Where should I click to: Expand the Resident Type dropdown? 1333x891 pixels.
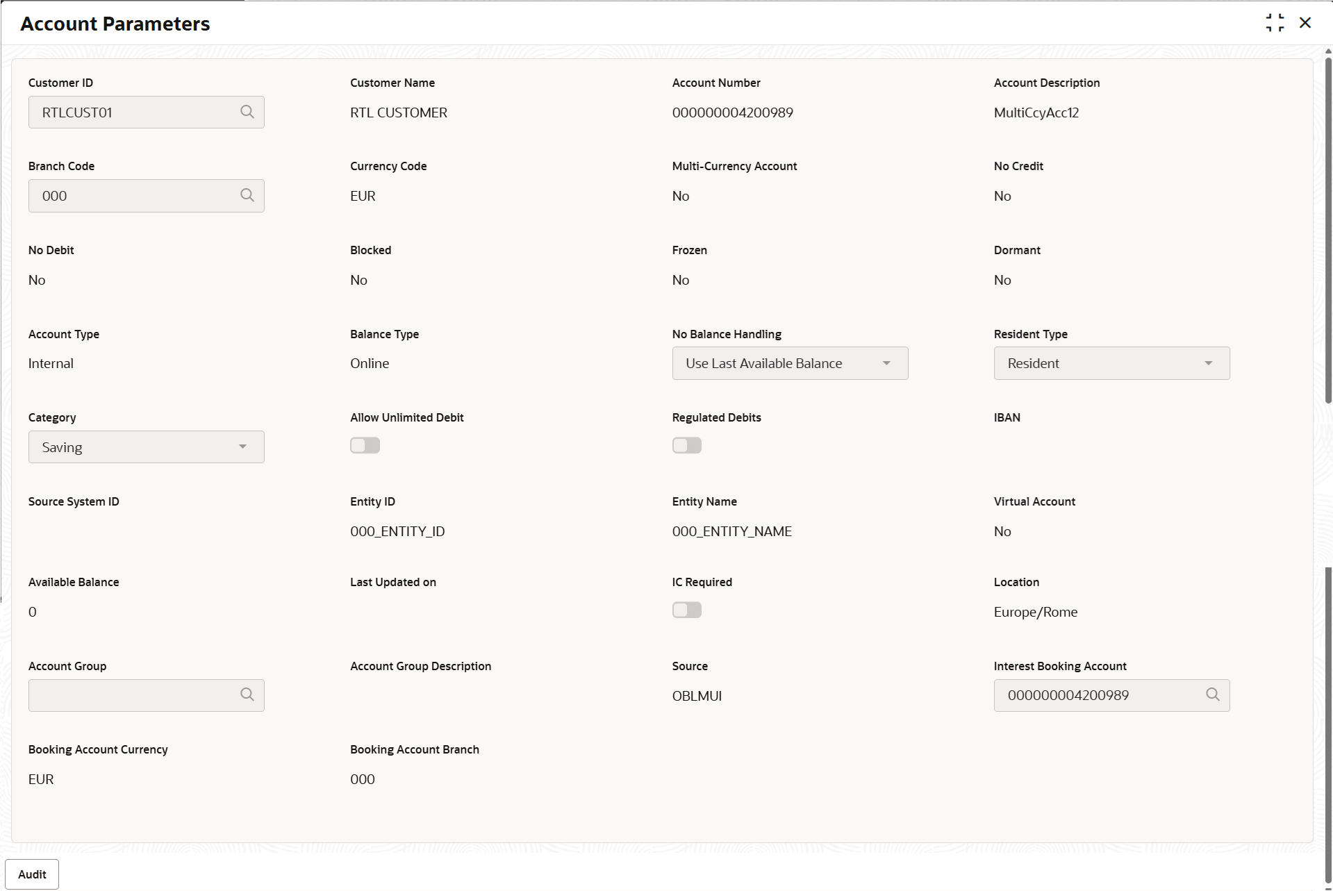(x=1111, y=363)
